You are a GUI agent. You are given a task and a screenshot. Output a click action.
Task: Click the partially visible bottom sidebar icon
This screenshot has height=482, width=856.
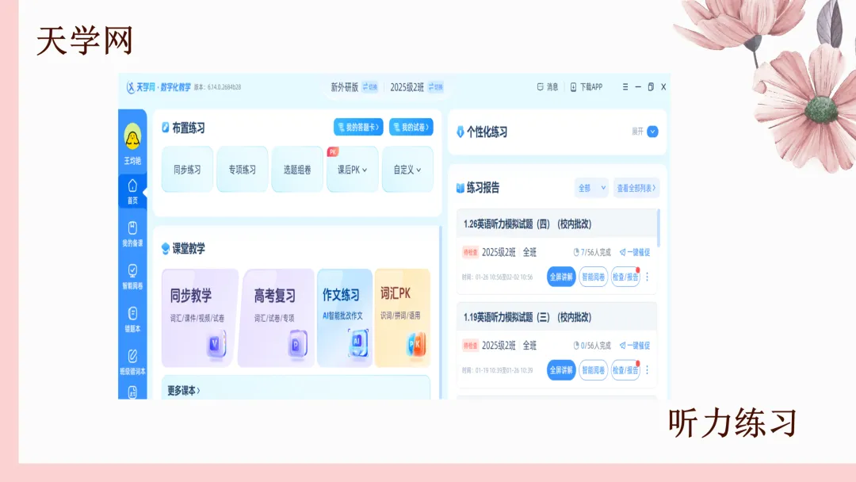click(x=132, y=392)
